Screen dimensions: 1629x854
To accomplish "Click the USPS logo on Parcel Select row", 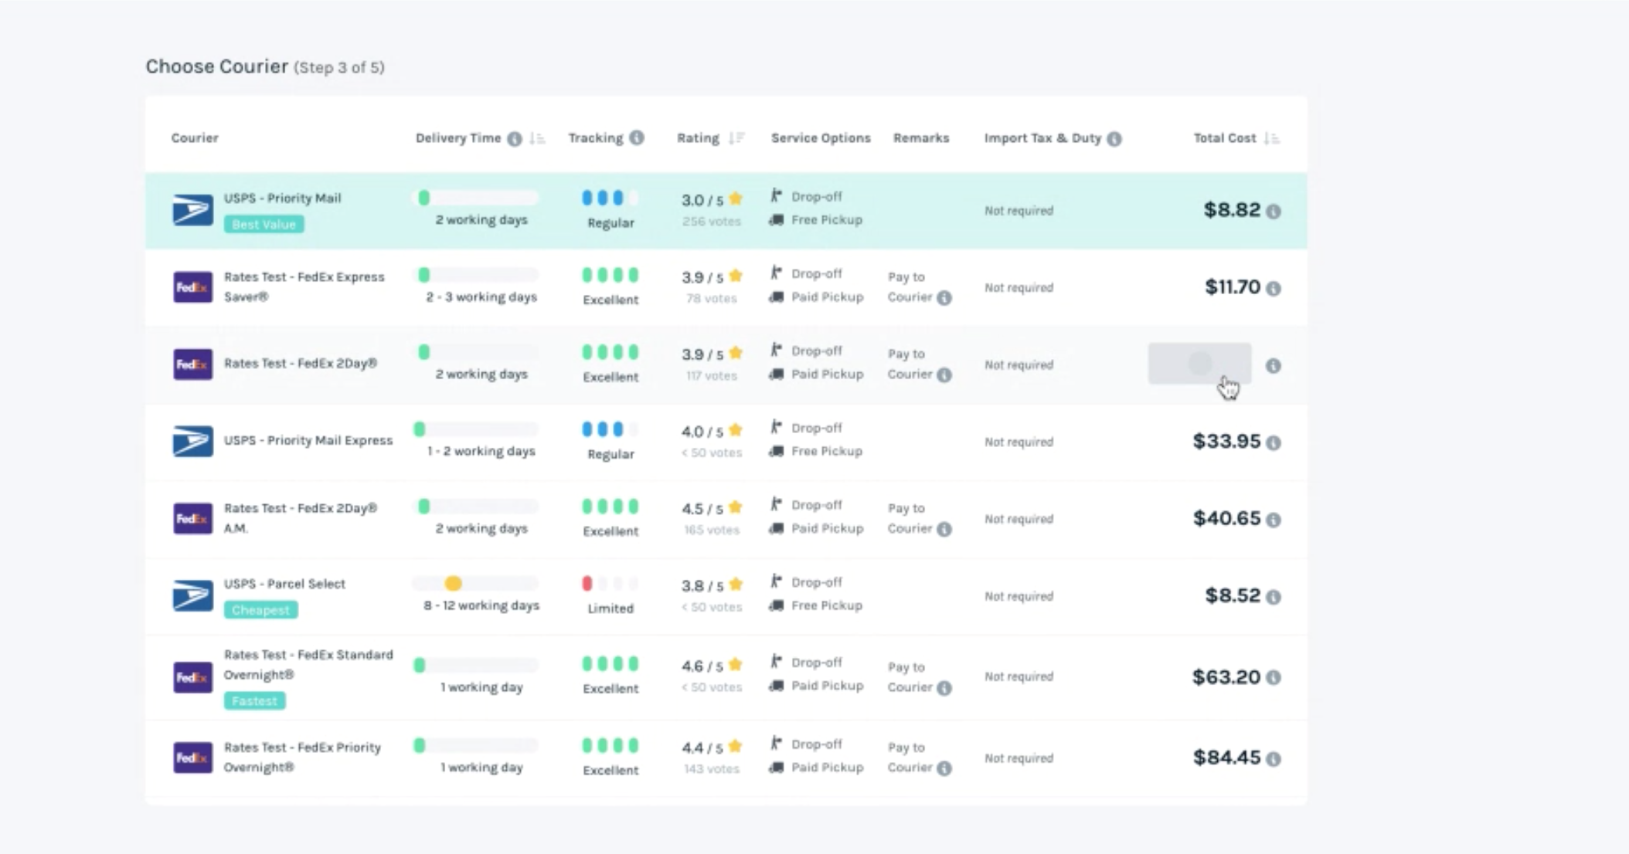I will [192, 596].
